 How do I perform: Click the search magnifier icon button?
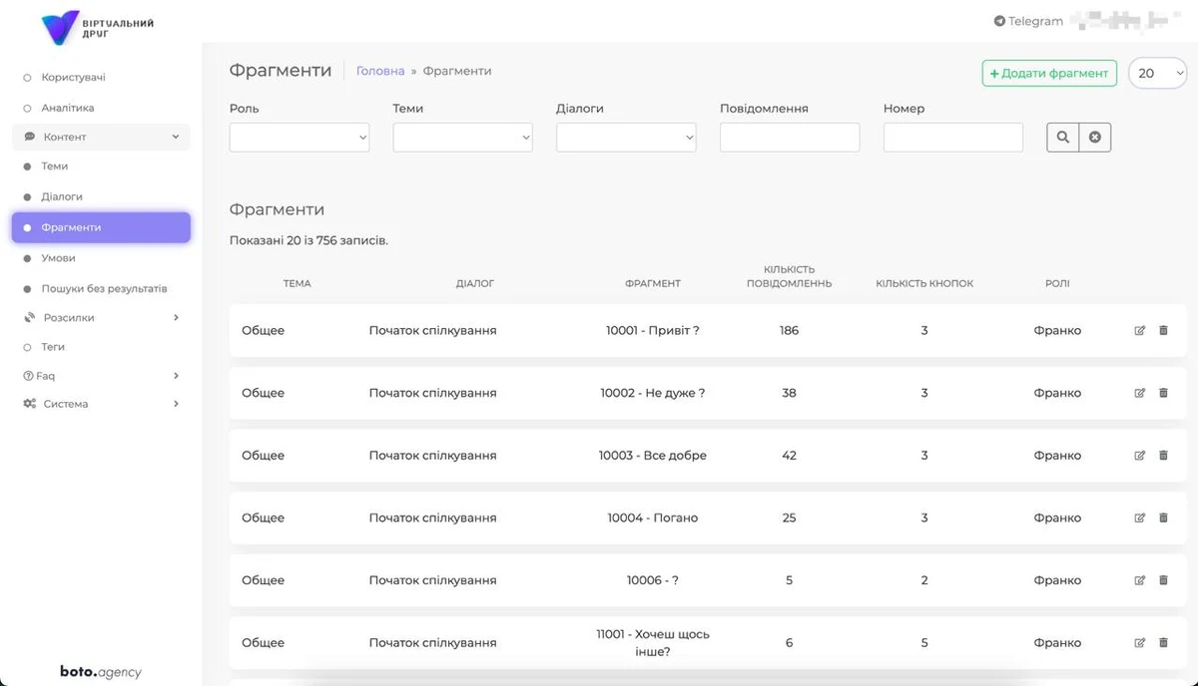pos(1062,138)
